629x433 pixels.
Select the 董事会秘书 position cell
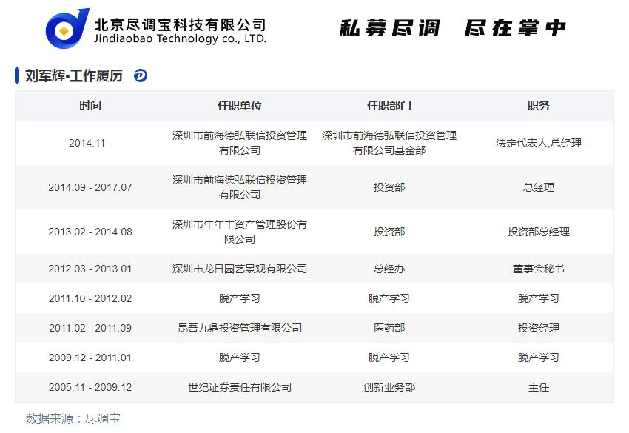(538, 269)
